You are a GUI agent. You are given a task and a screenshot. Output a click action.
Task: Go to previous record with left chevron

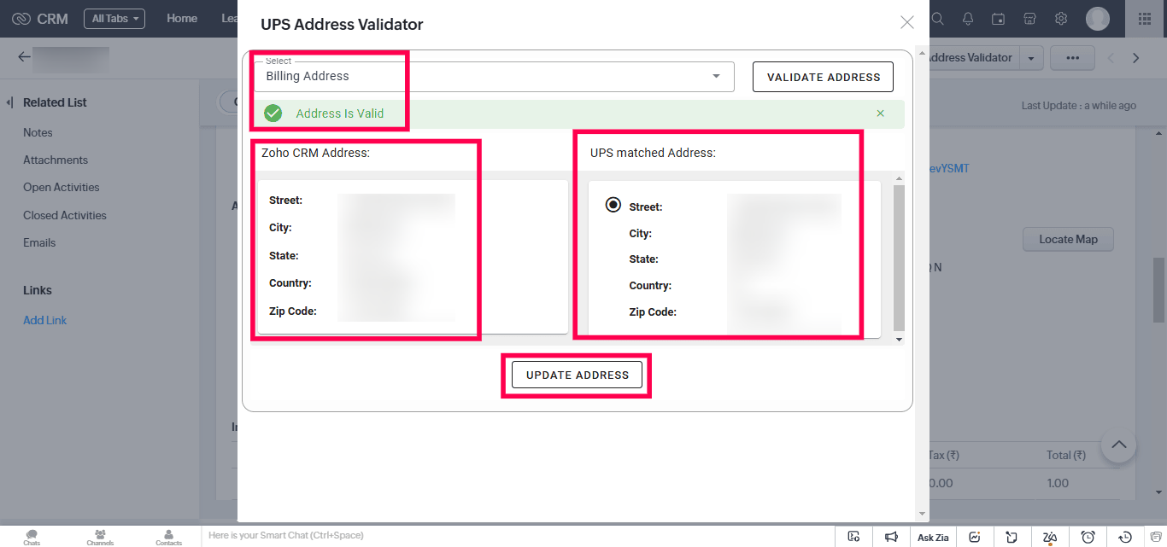[1111, 58]
